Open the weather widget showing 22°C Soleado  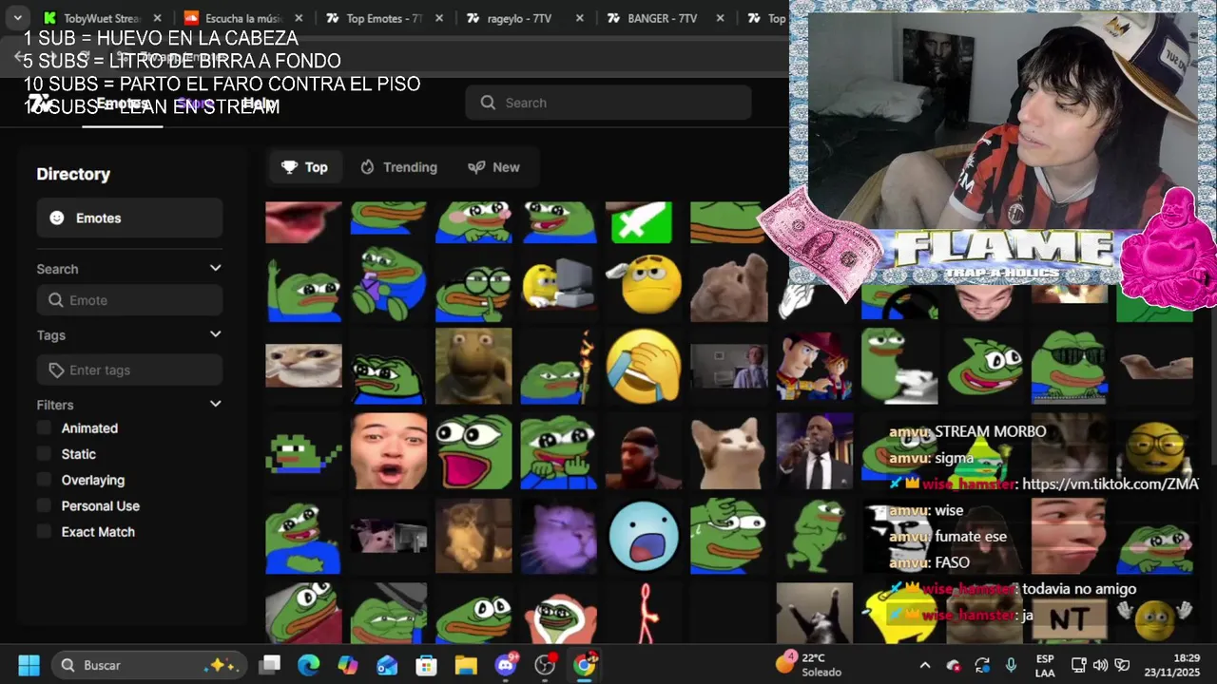pyautogui.click(x=809, y=665)
